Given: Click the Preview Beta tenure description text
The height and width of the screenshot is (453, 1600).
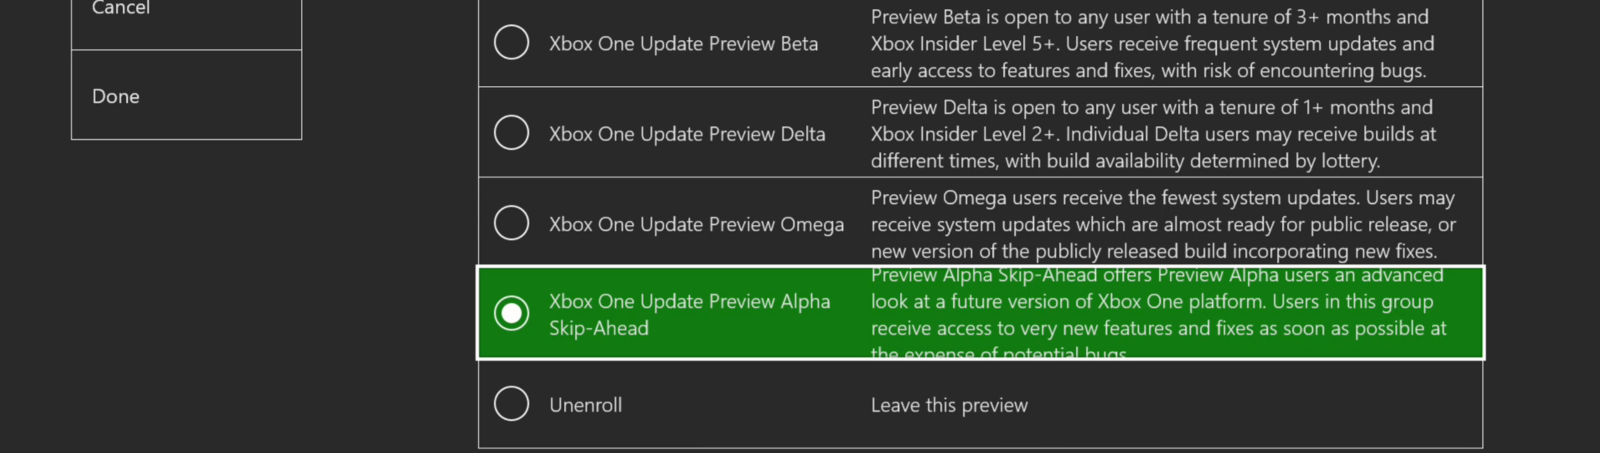Looking at the screenshot, I should click(1152, 44).
